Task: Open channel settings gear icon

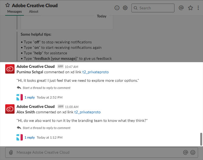Action: point(125,8)
